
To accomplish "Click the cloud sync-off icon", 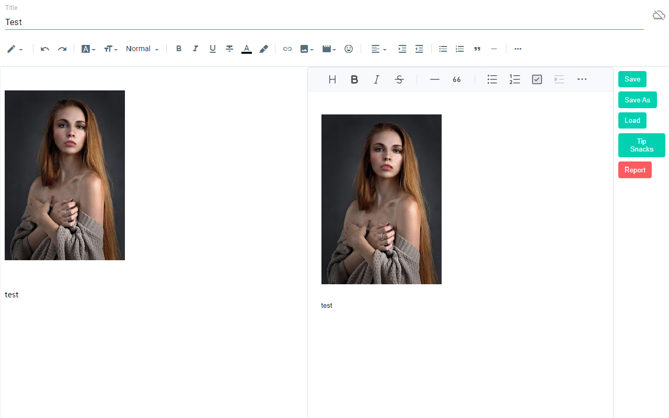I will coord(659,15).
